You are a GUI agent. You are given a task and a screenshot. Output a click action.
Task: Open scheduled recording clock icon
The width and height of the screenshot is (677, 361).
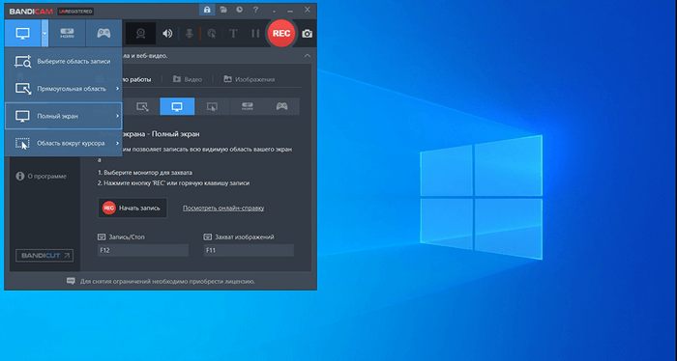tap(239, 10)
